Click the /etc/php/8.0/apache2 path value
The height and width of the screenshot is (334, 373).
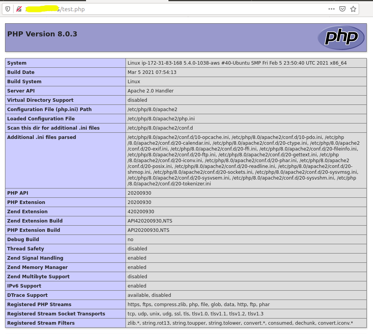[152, 110]
